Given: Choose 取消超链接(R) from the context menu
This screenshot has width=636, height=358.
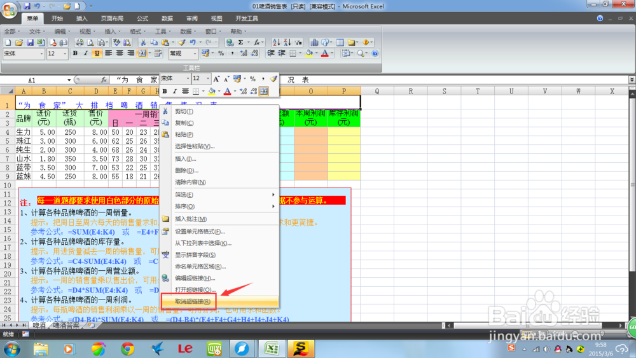Looking at the screenshot, I should click(219, 301).
